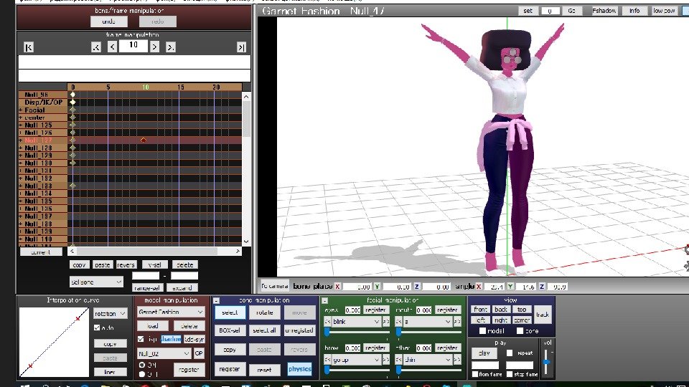The image size is (689, 387).
Task: Step to the next frame arrow
Action: (154, 47)
